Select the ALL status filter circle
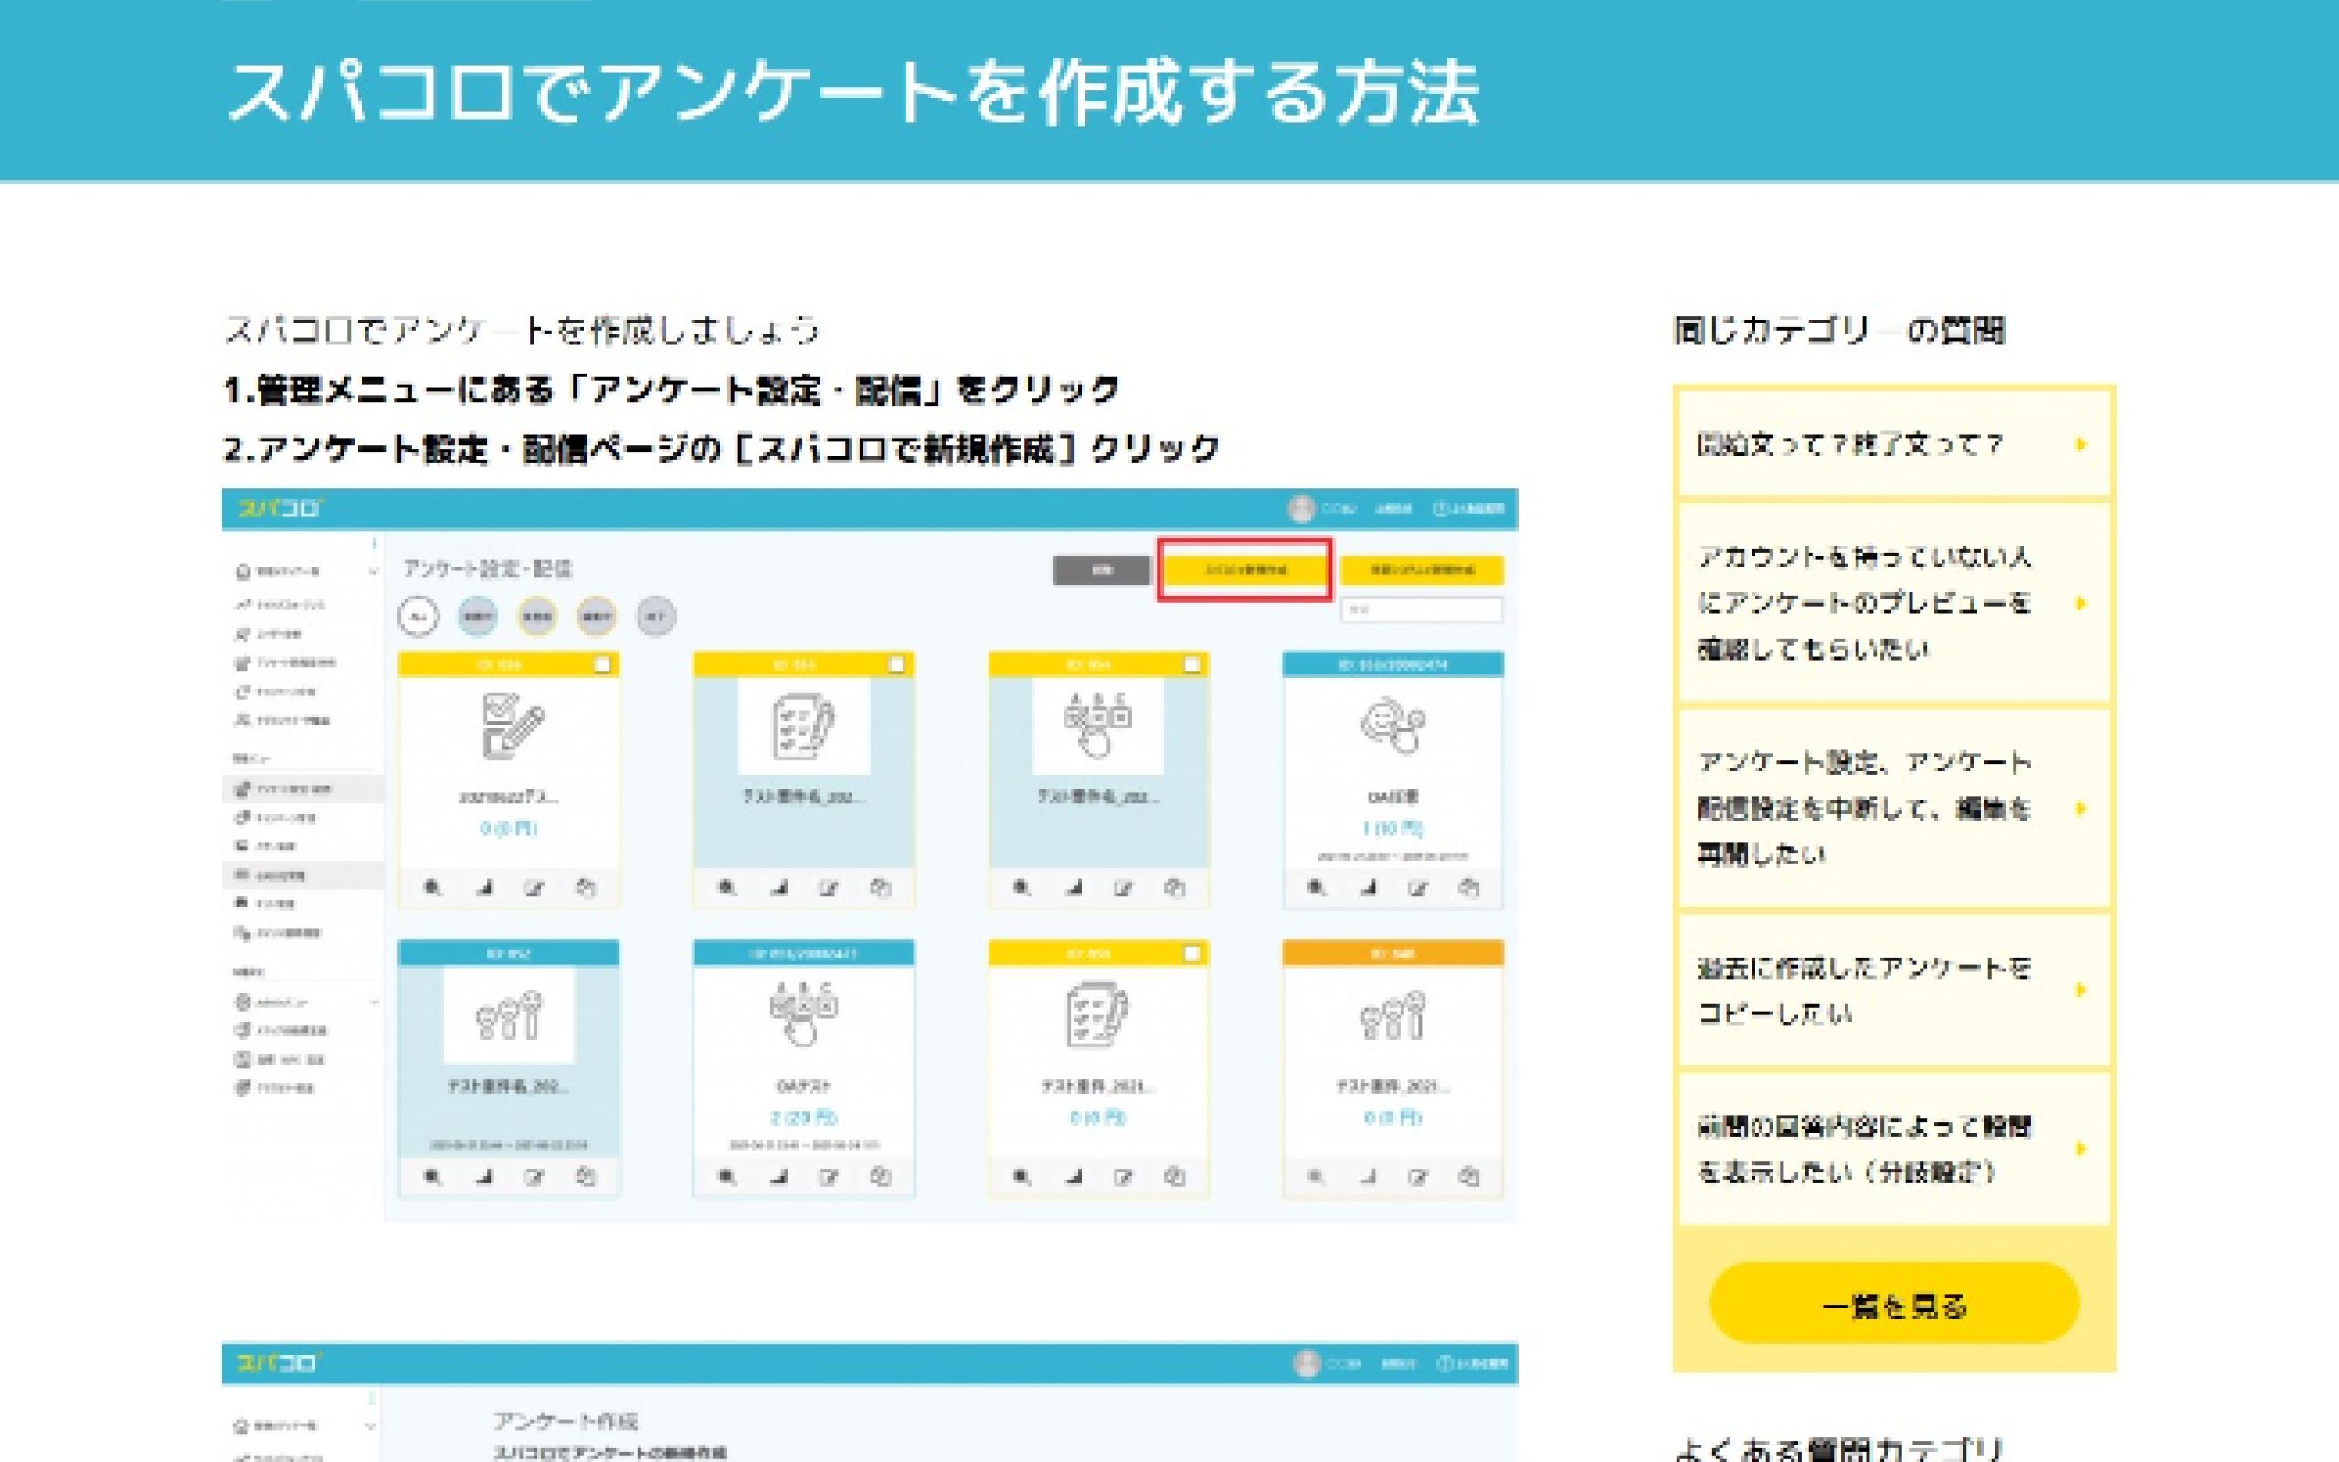Screen dimensions: 2339x1462 (x=418, y=616)
